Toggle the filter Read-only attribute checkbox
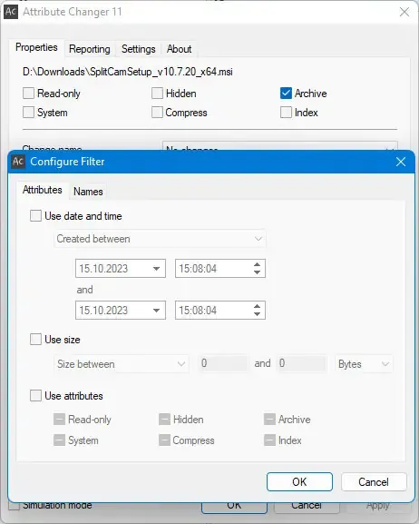Viewport: 419px width, 524px height. 60,419
